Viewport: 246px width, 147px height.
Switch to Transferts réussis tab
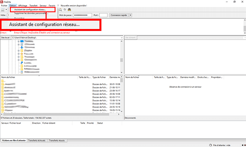pos(57,141)
